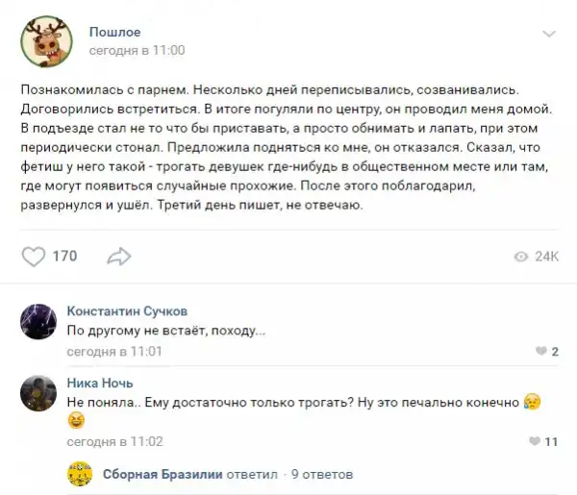
Task: Like Константин Сучков's comment heart
Action: coord(541,352)
